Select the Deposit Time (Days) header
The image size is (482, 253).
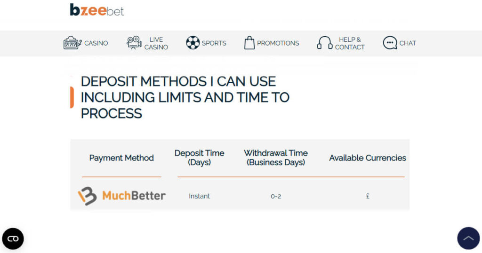(199, 158)
